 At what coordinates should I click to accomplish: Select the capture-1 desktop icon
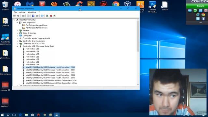coord(5,102)
